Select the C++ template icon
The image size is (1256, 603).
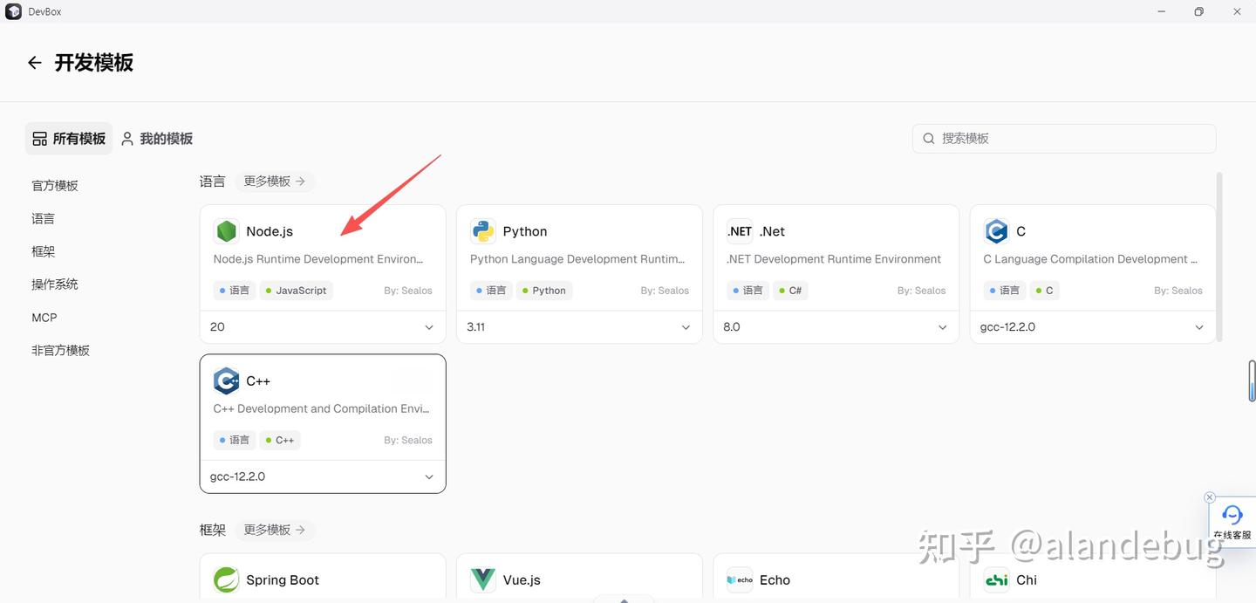[226, 380]
